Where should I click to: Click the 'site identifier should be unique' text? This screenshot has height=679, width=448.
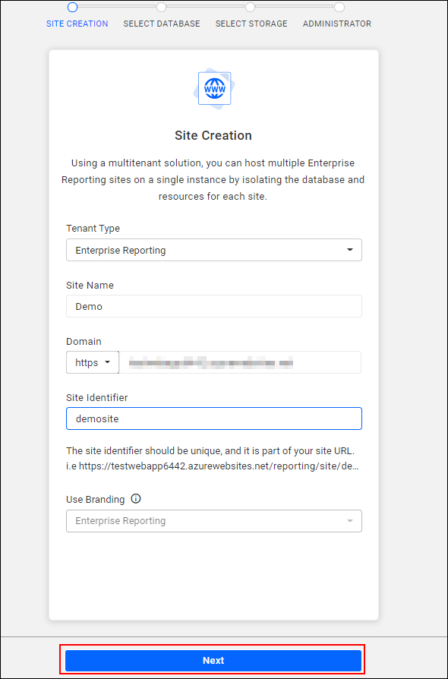[211, 450]
